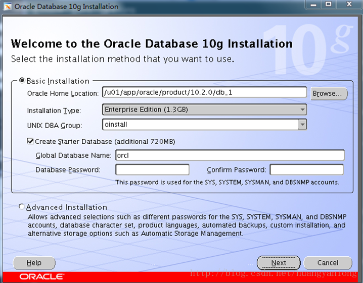363x283 pixels.
Task: Click the Installation Type label
Action: click(x=54, y=110)
